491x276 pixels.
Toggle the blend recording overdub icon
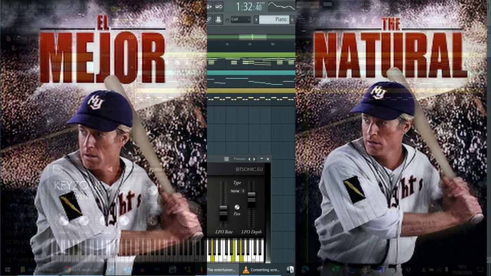(209, 7)
